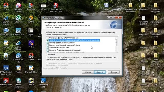Select DVDVideoSoft Free Studio icon

(6, 70)
